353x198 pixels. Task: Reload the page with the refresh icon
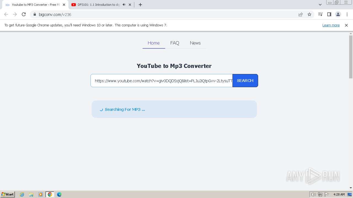pos(24,14)
